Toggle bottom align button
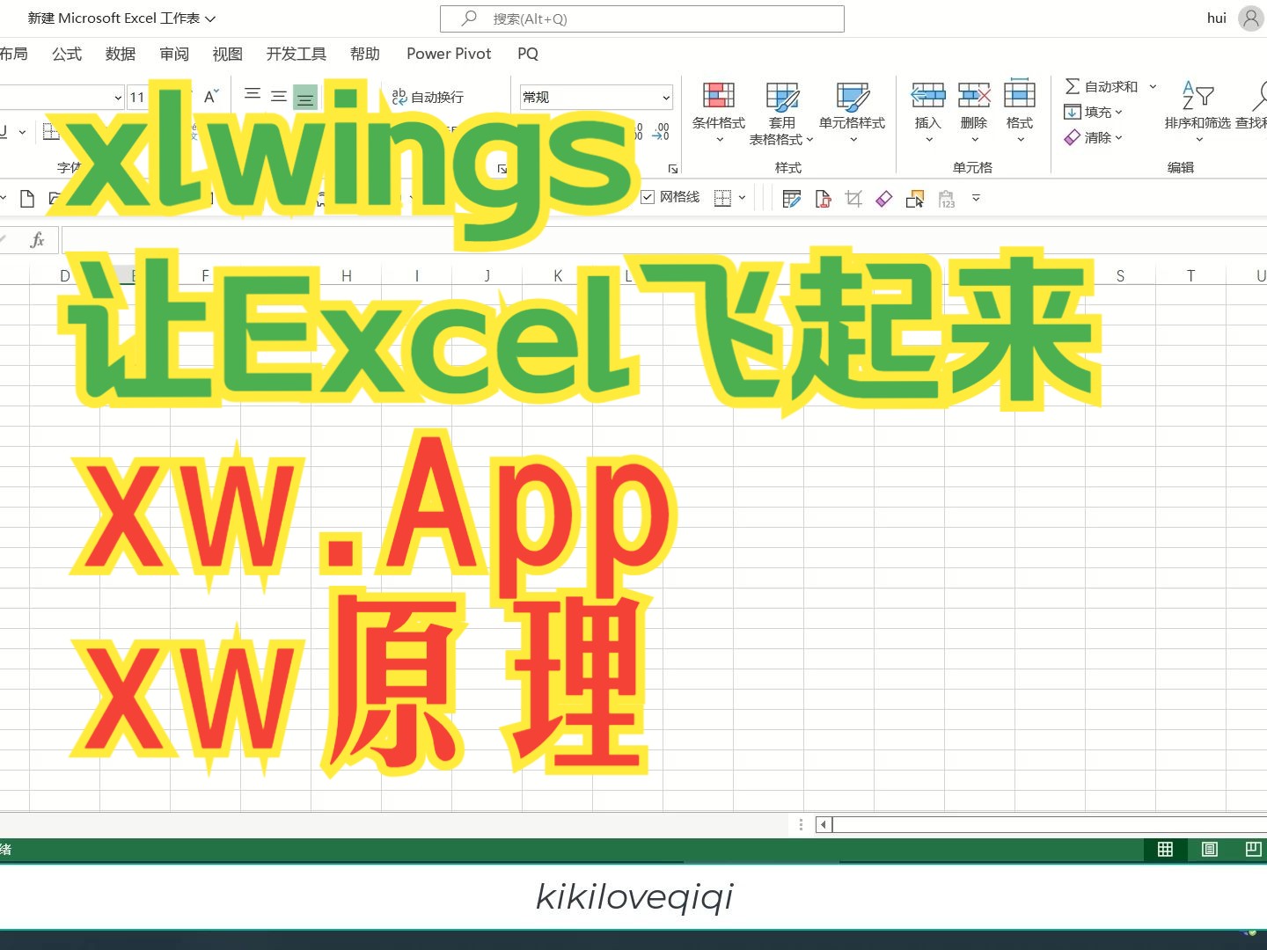The image size is (1267, 950). [x=305, y=97]
